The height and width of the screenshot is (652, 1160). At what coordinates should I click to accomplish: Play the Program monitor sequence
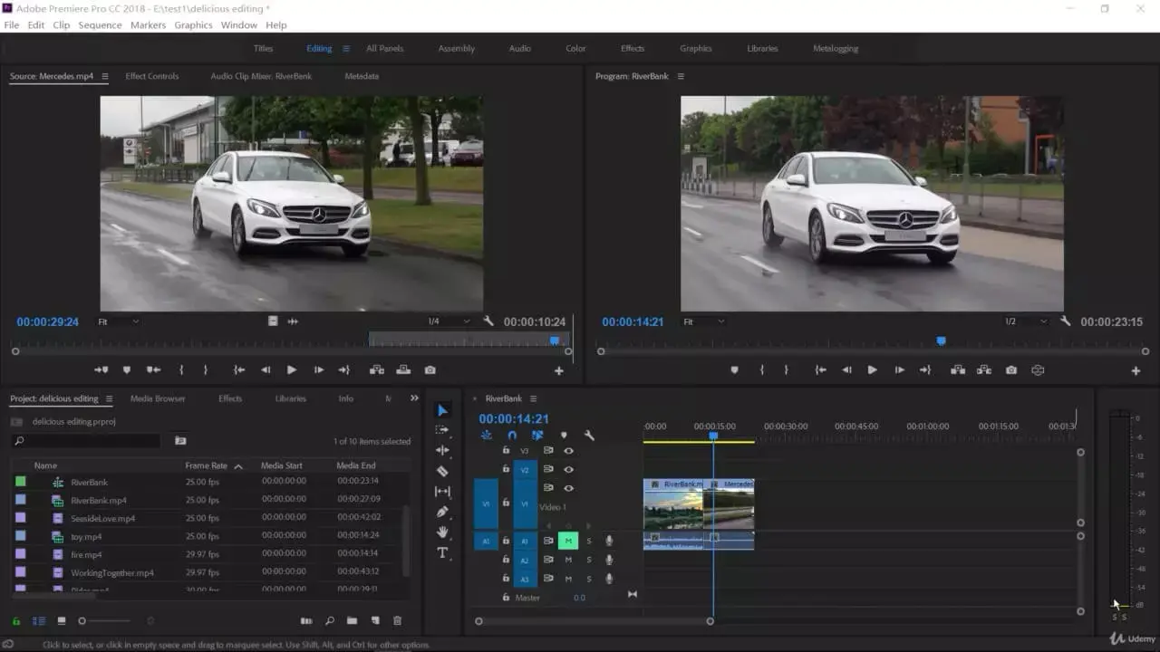coord(872,370)
